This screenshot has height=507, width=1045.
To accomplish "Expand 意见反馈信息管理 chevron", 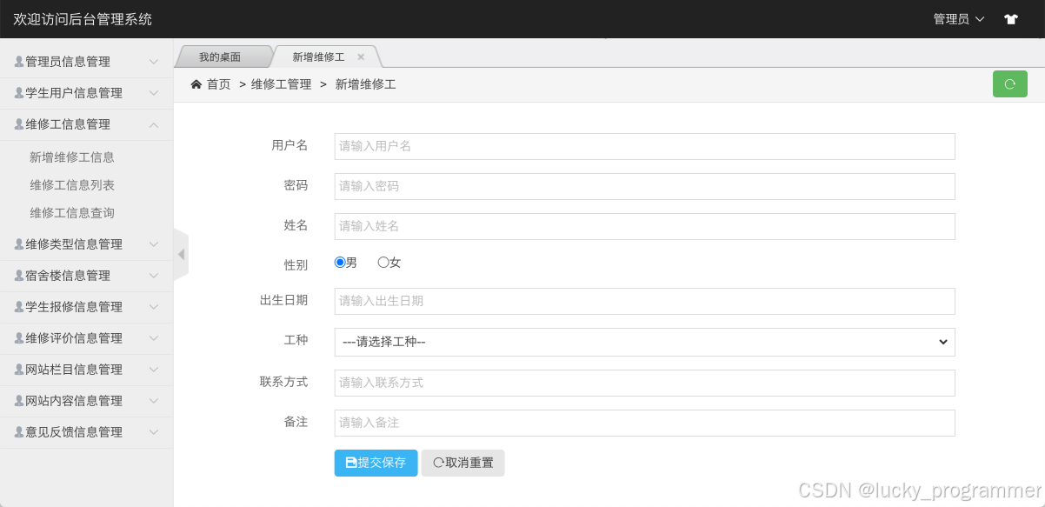I will pos(154,432).
